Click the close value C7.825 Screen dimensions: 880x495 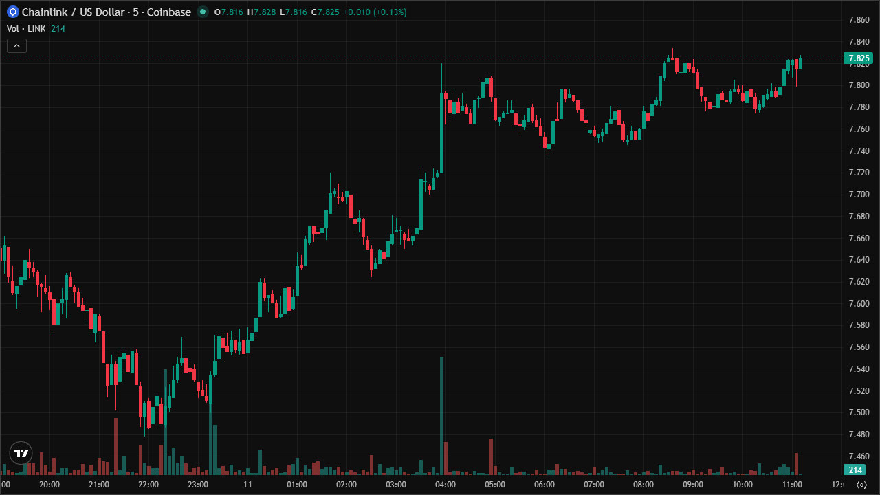pos(325,12)
